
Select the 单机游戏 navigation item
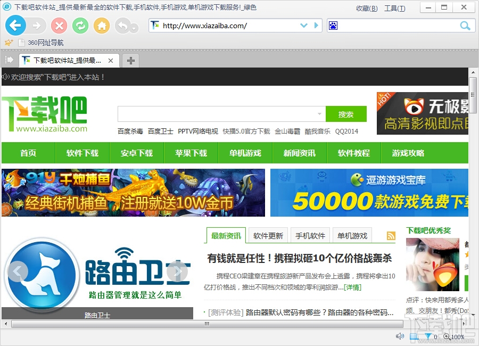coord(245,153)
